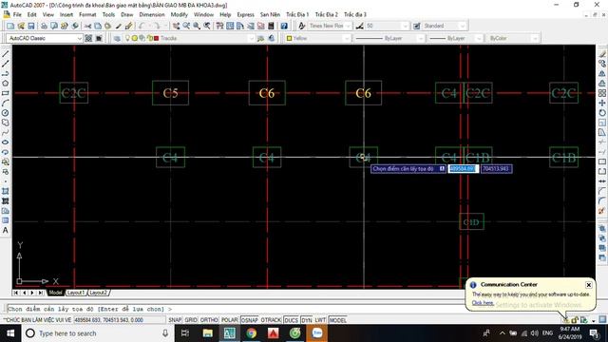608x342 pixels.
Task: Select the Spline draw tool
Action: coord(6,133)
